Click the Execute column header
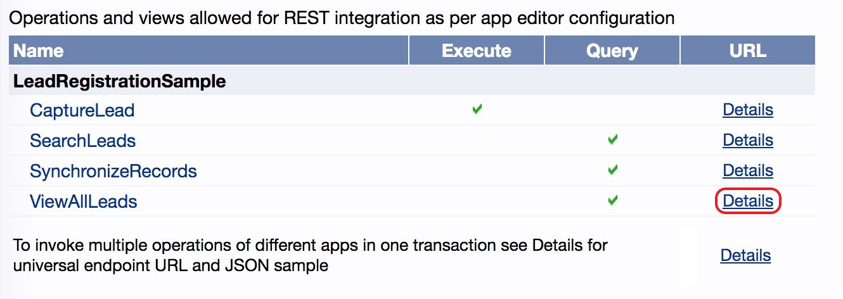This screenshot has width=843, height=299. point(476,51)
